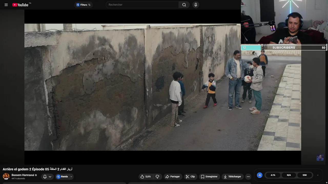
Task: Save the video with Enregistrer
Action: point(209,177)
